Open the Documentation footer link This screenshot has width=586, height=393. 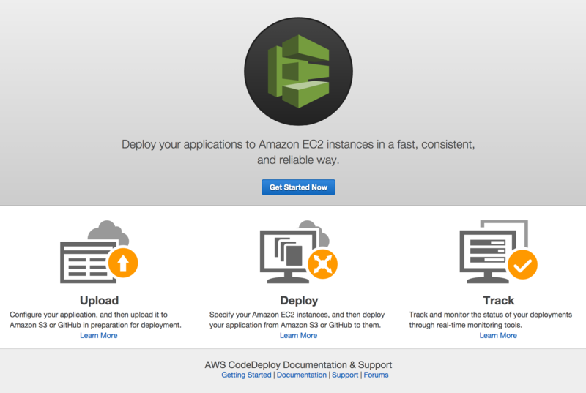pos(302,375)
